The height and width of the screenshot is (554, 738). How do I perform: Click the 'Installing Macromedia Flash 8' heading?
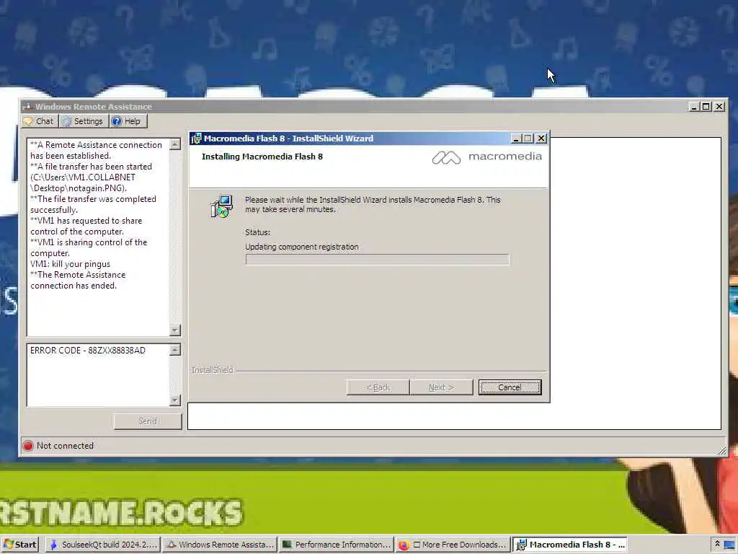point(262,157)
